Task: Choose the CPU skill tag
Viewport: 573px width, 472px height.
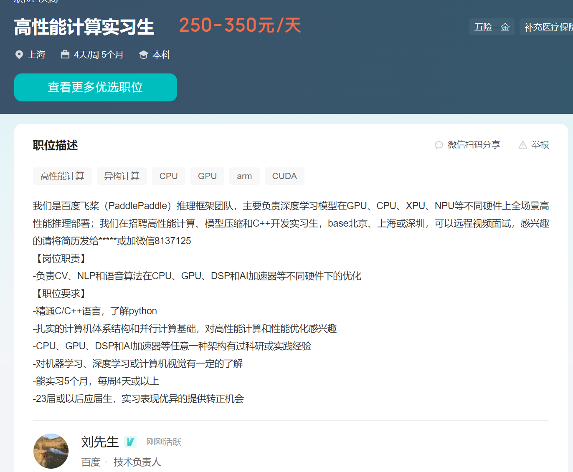Action: pos(168,176)
